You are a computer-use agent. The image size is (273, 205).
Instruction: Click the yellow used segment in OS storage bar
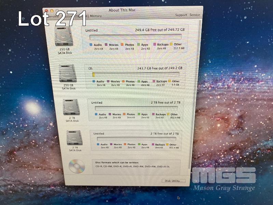pos(94,75)
